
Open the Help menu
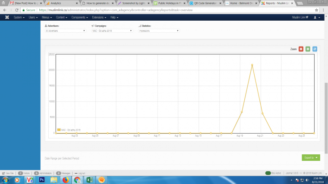114,17
